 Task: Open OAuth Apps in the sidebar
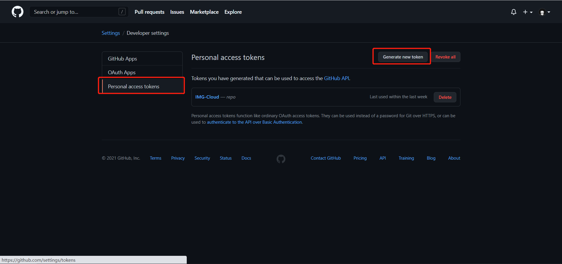142,72
